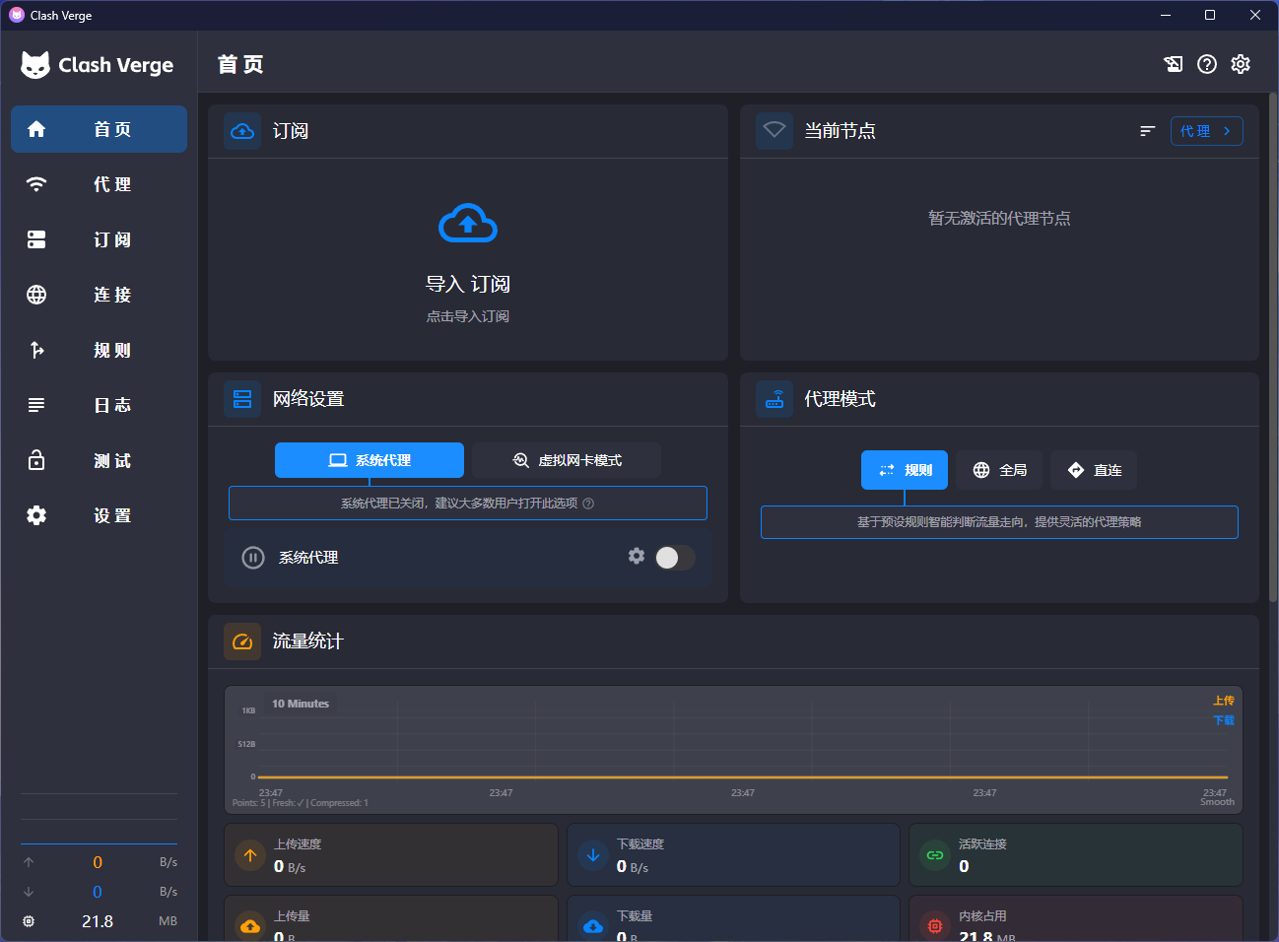Click the Smooth chart label

1217,802
